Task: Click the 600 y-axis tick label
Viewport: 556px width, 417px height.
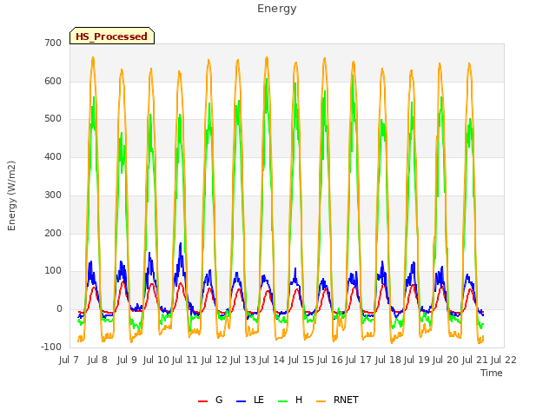Action: pyautogui.click(x=53, y=81)
